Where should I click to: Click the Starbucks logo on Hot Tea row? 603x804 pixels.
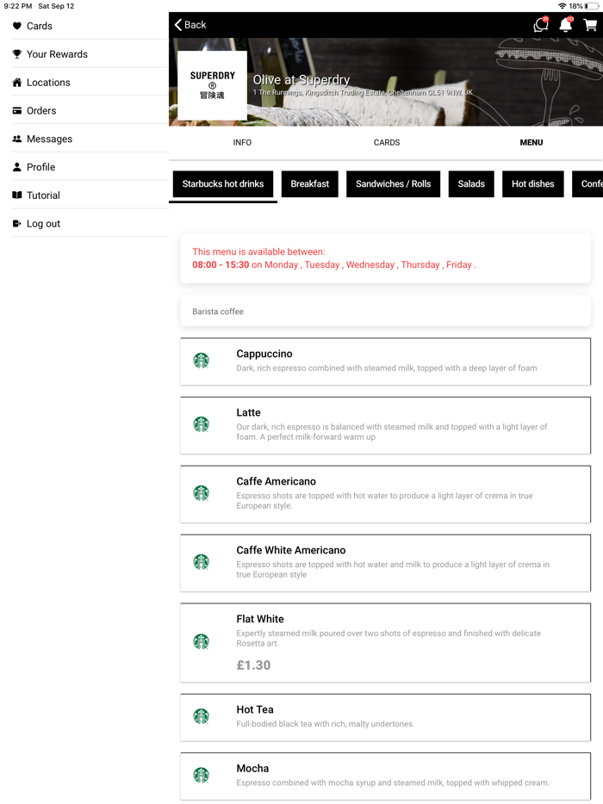(202, 716)
